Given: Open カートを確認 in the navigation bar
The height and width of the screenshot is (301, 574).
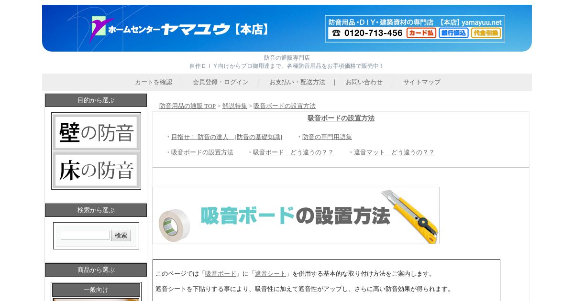Looking at the screenshot, I should 154,82.
